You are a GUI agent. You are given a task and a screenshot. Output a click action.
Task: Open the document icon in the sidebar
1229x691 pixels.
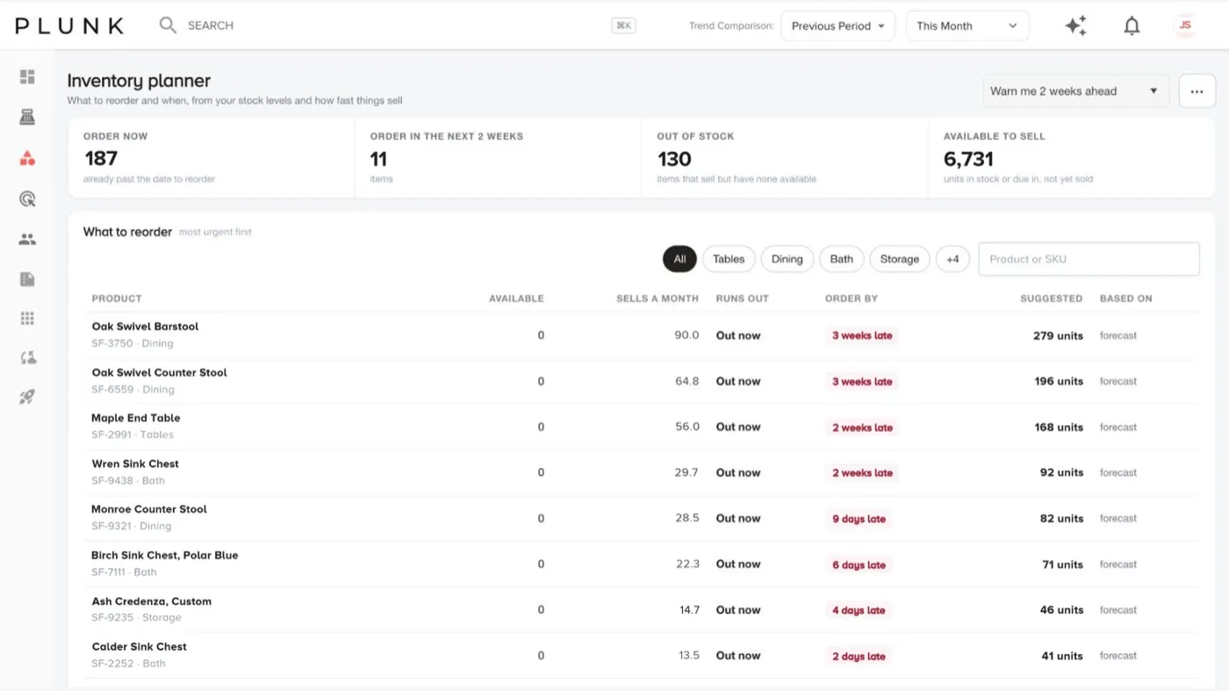coord(27,279)
